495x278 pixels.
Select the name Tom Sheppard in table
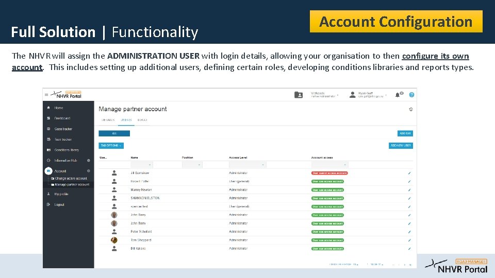(x=141, y=240)
